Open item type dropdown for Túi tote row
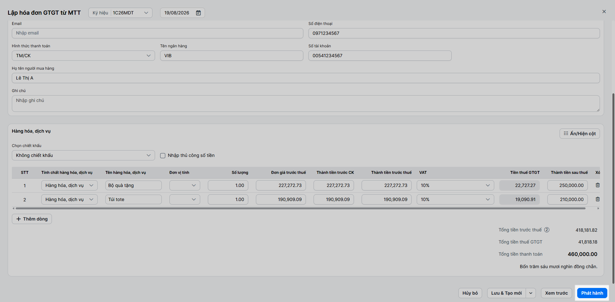This screenshot has width=615, height=302. (70, 199)
